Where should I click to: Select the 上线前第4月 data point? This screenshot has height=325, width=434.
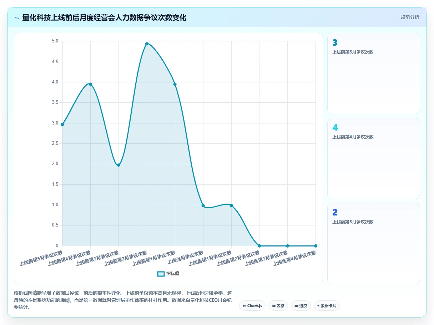tap(90, 84)
